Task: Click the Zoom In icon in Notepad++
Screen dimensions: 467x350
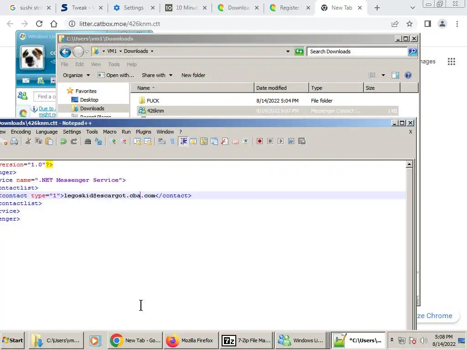Action: coord(112,141)
